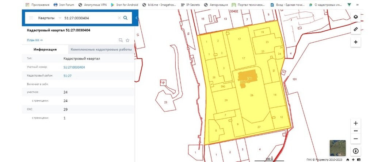The width and height of the screenshot is (374, 162).
Task: Switch basemap via satellite thumbnail
Action: click(337, 148)
